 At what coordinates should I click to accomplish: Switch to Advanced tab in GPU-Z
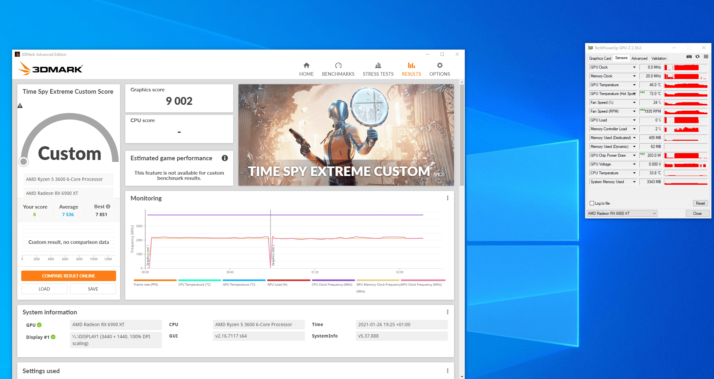tap(639, 58)
